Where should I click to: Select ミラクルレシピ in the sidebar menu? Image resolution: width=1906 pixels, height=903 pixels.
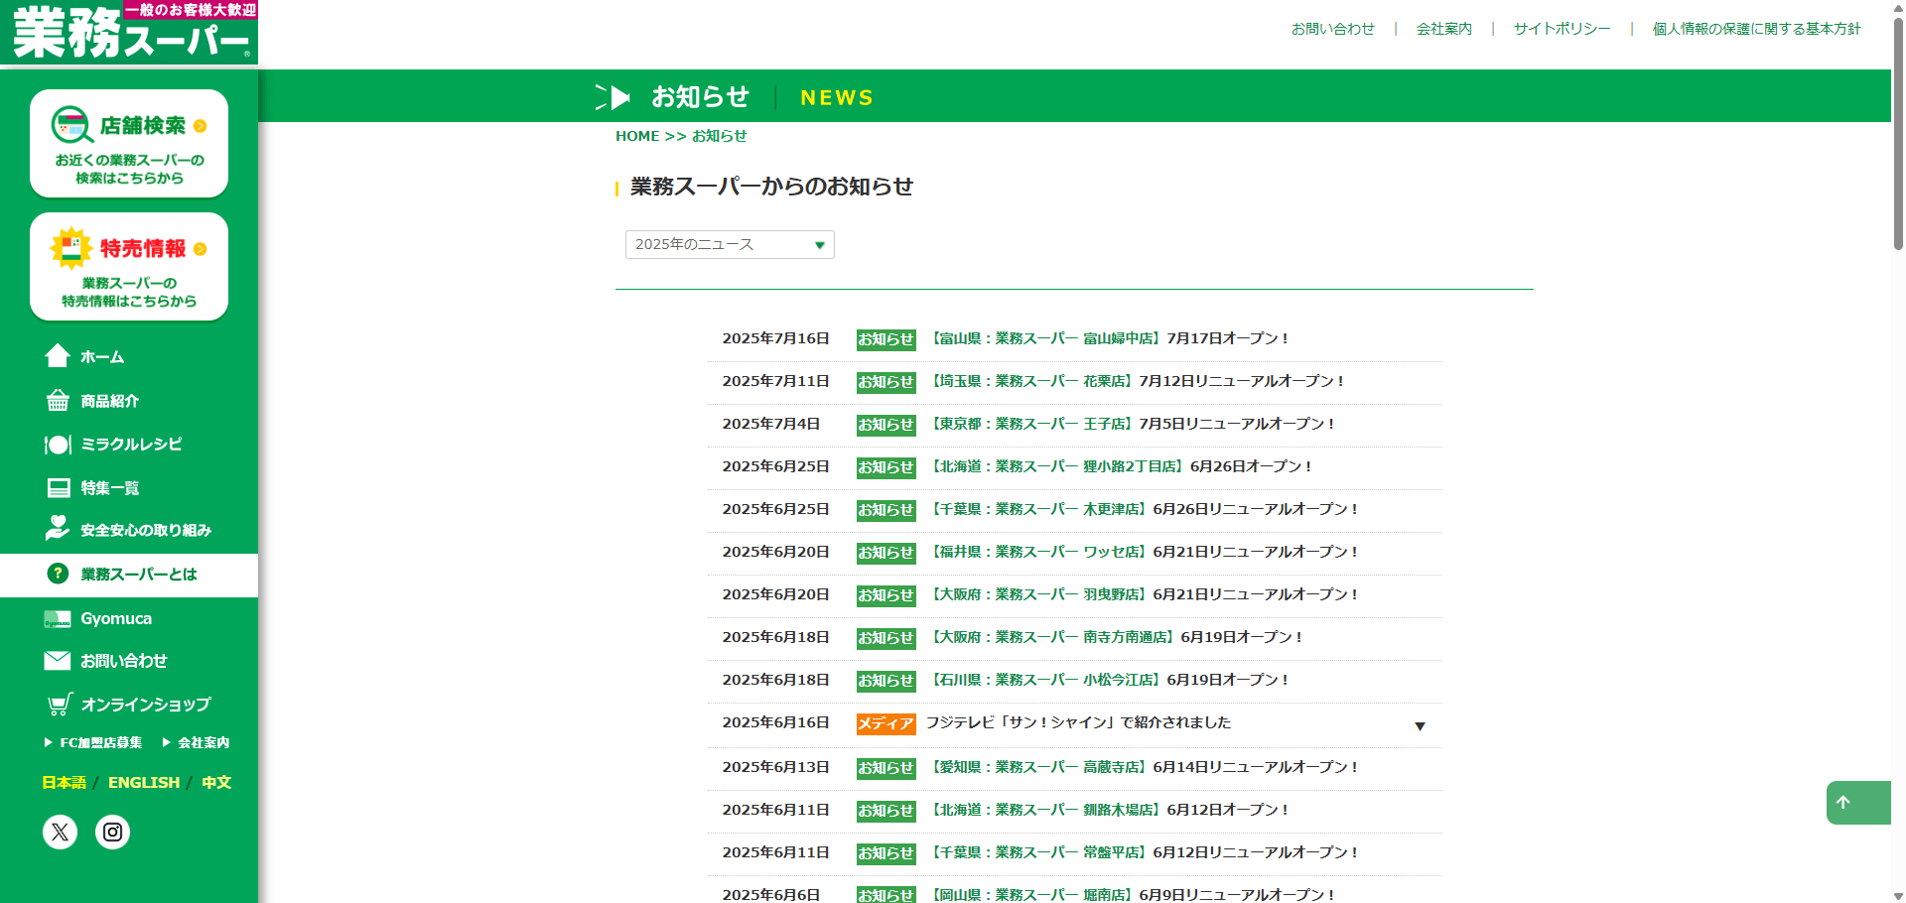pos(131,445)
